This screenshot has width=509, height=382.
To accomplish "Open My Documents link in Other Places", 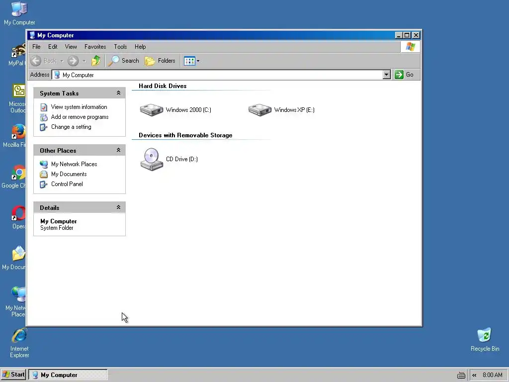I will click(x=69, y=174).
